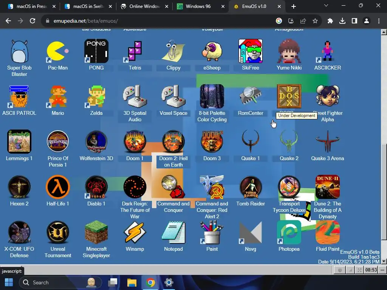
Task: Open Transport Tycoon Deluxe icon
Action: (x=289, y=187)
